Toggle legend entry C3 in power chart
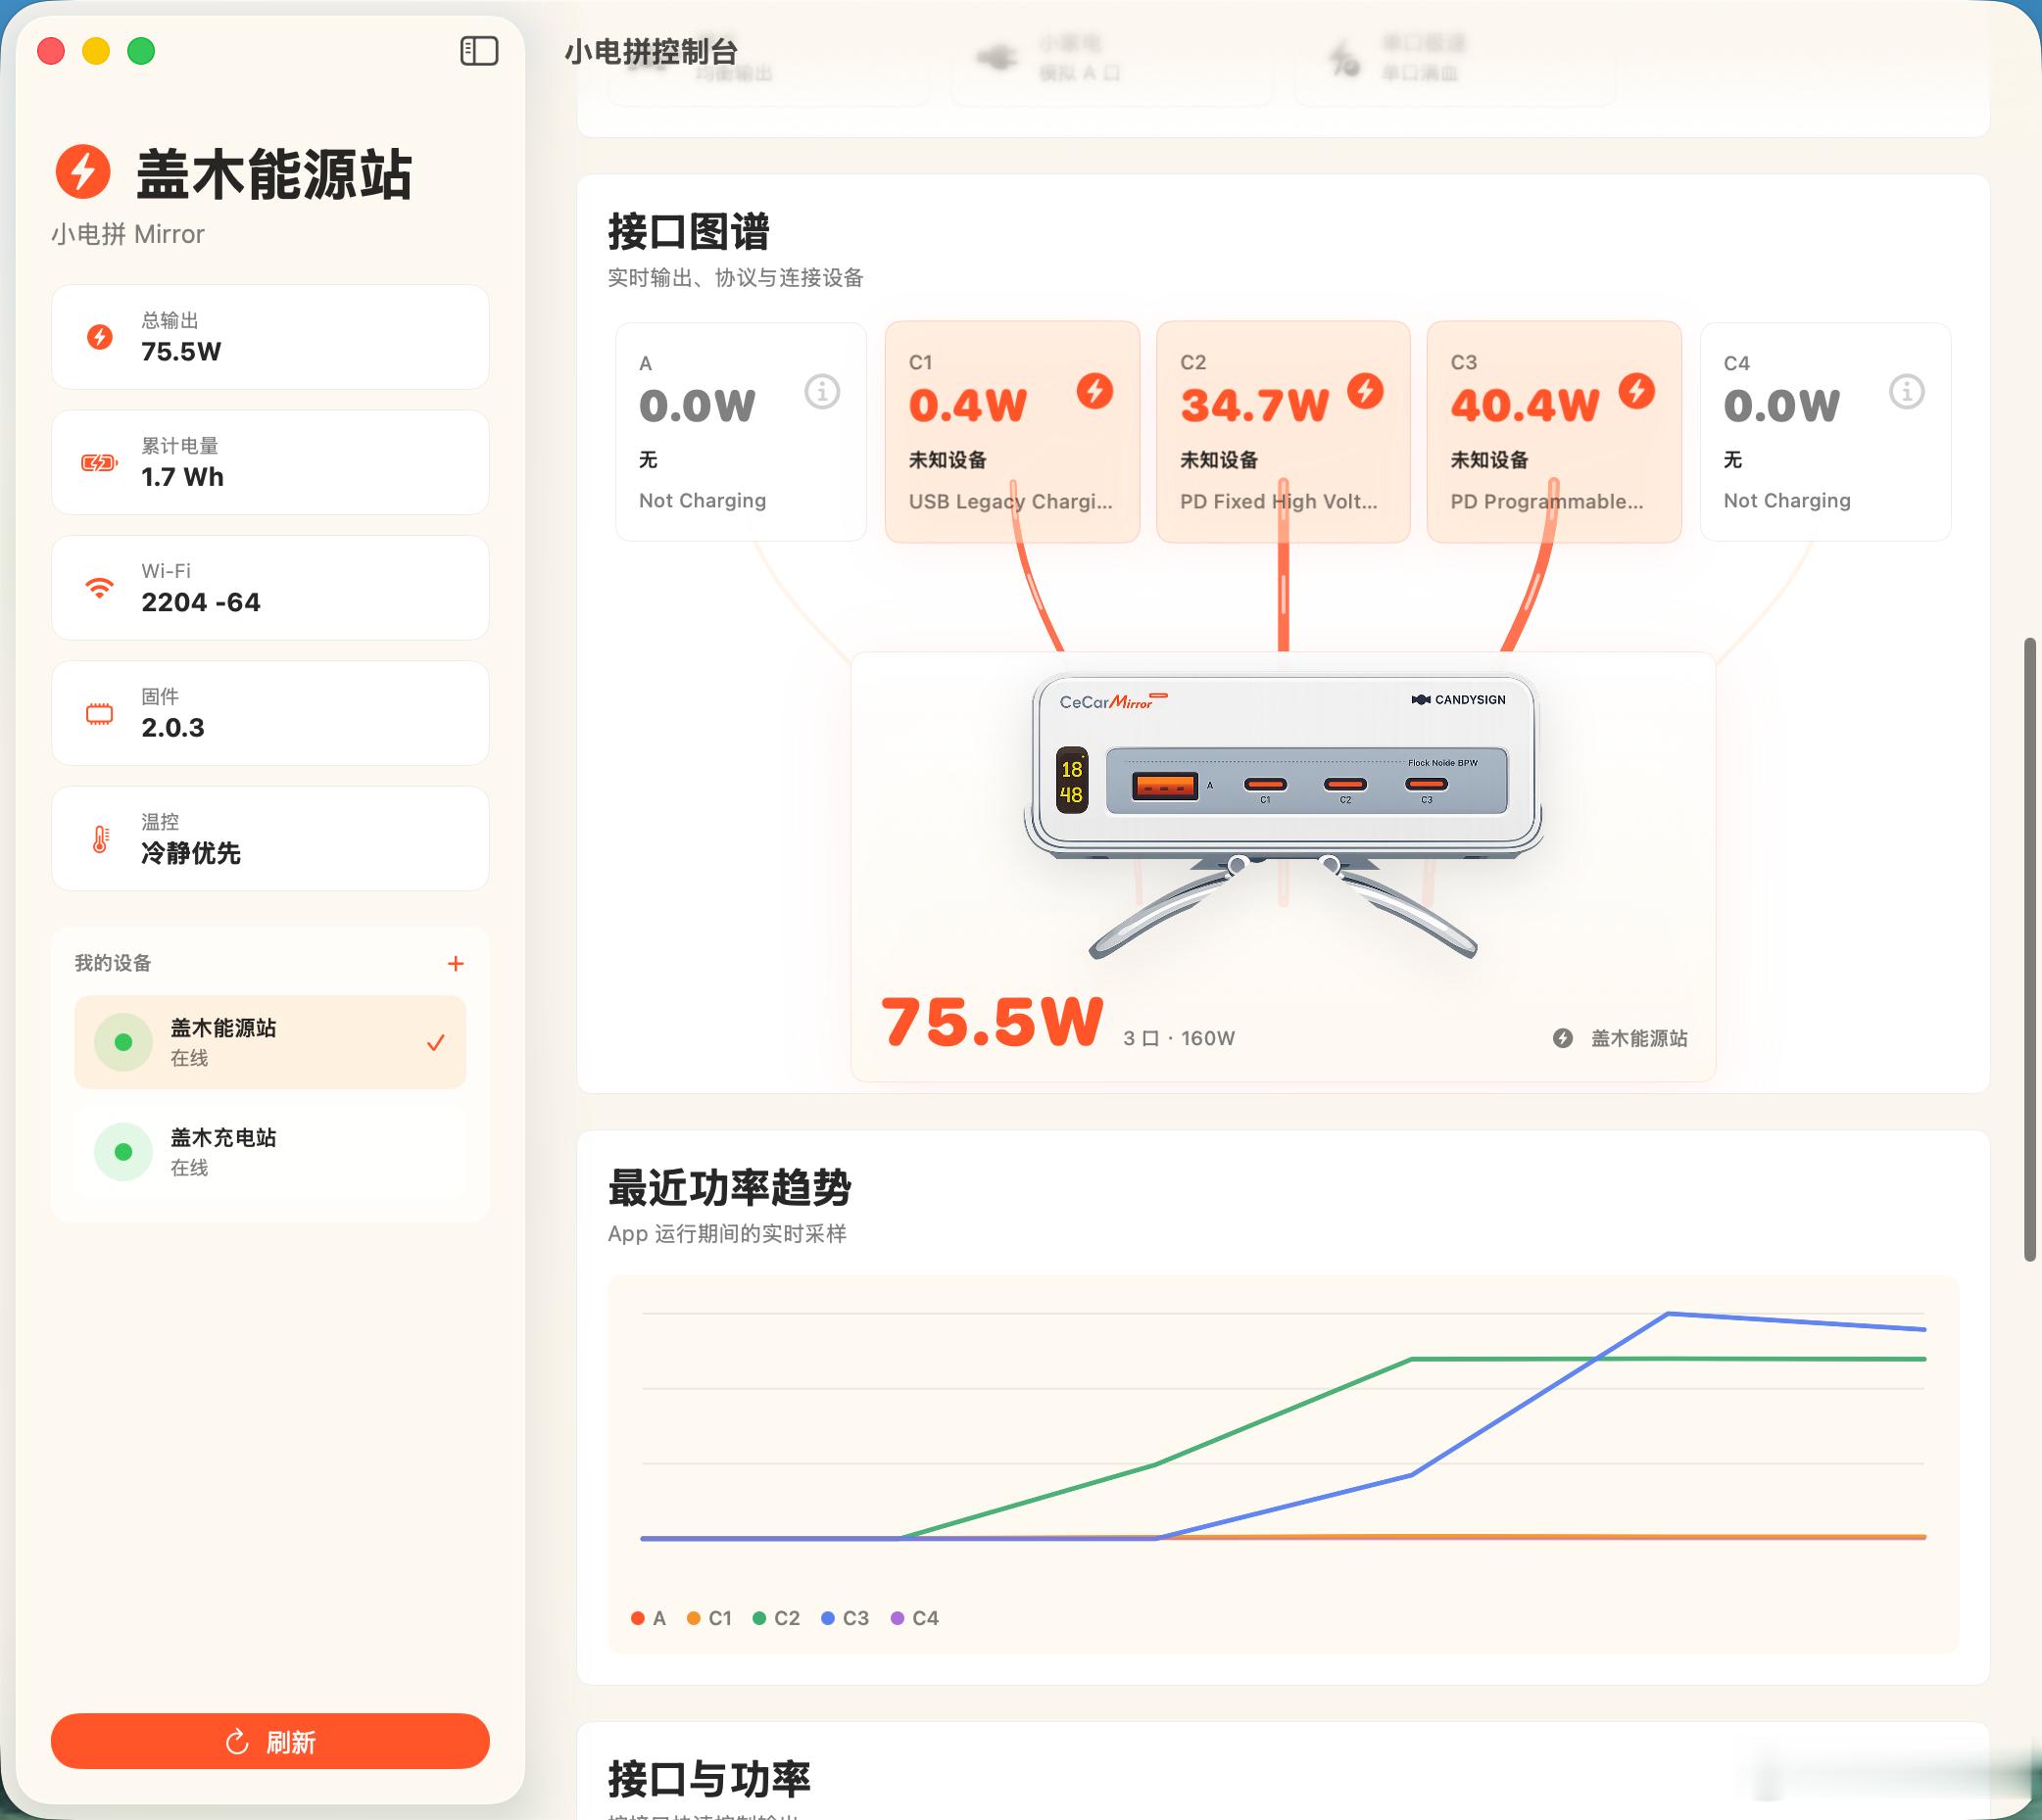2042x1820 pixels. 845,1618
